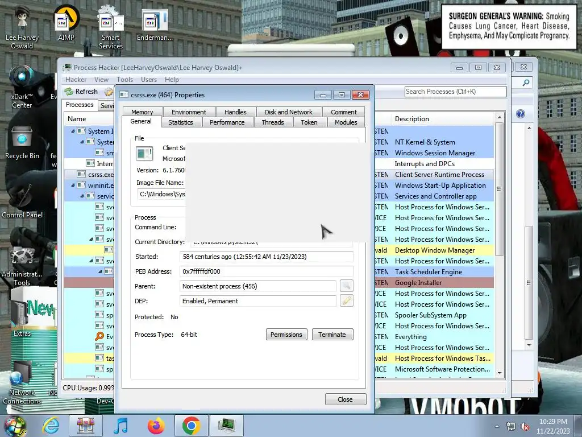This screenshot has width=582, height=437.
Task: Open the Hacker menu
Action: tap(76, 80)
